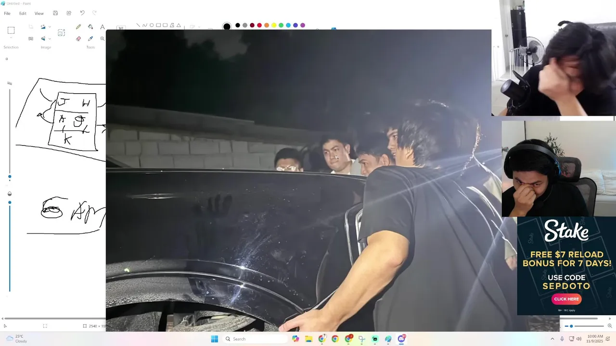Click the horizontal scrollbar left arrow
The width and height of the screenshot is (616, 346).
[x=3, y=318]
